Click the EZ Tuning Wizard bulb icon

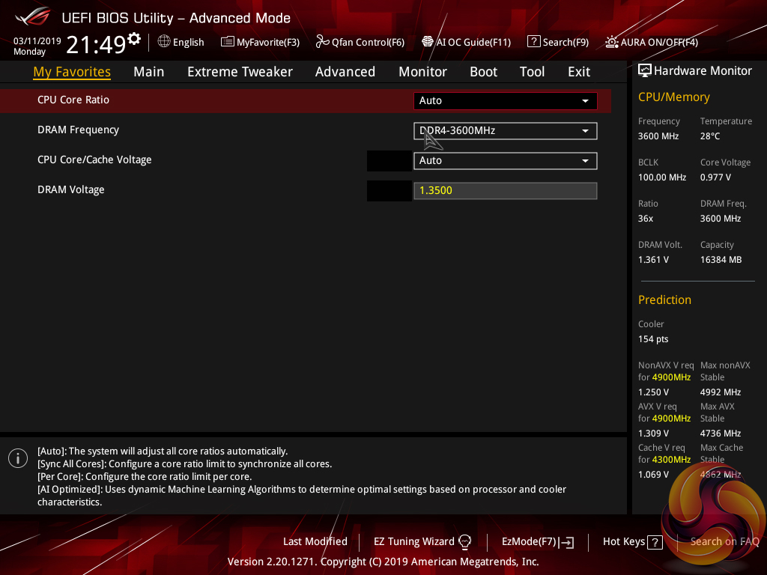(464, 542)
